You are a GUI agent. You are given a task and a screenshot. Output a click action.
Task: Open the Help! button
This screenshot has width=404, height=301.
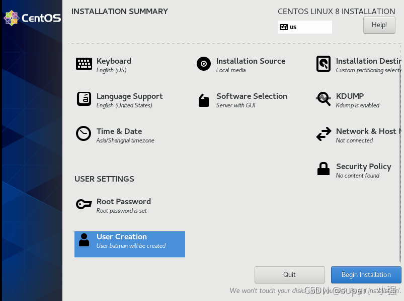pos(379,25)
